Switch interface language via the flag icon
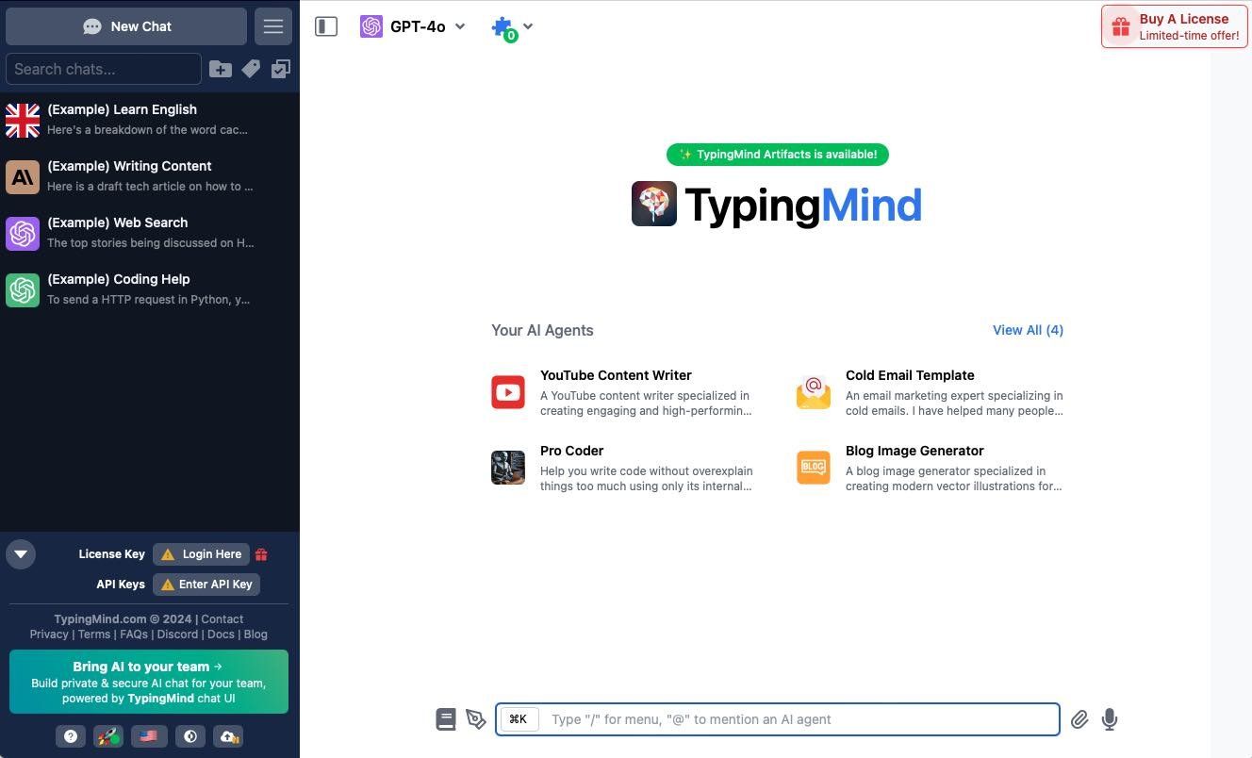 pyautogui.click(x=148, y=736)
